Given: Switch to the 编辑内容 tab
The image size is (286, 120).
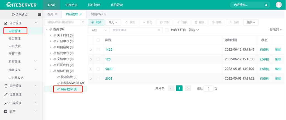Looking at the screenshot, I should [96, 14].
